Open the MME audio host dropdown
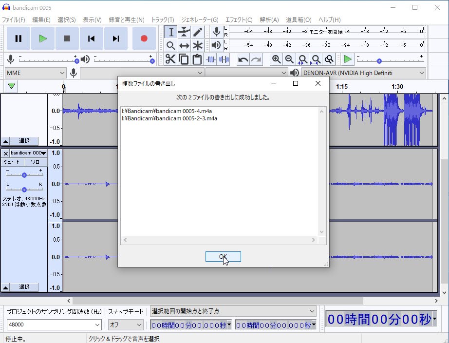449x343 pixels. pyautogui.click(x=36, y=73)
